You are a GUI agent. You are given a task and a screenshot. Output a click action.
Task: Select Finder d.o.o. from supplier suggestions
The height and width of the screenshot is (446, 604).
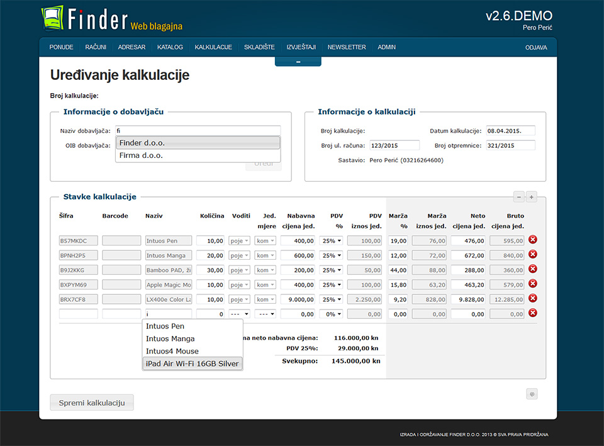click(198, 143)
